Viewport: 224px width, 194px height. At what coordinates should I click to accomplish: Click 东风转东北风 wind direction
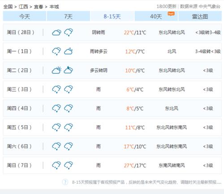point(172,89)
